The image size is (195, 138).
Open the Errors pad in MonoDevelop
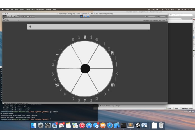tap(168, 108)
